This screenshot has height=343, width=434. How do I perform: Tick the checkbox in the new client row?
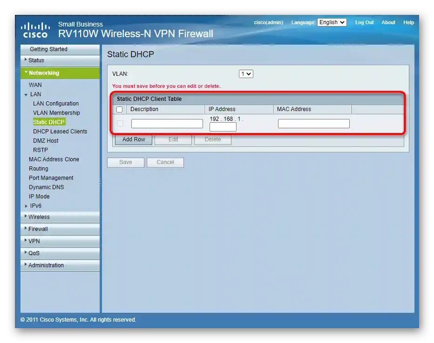[x=120, y=123]
